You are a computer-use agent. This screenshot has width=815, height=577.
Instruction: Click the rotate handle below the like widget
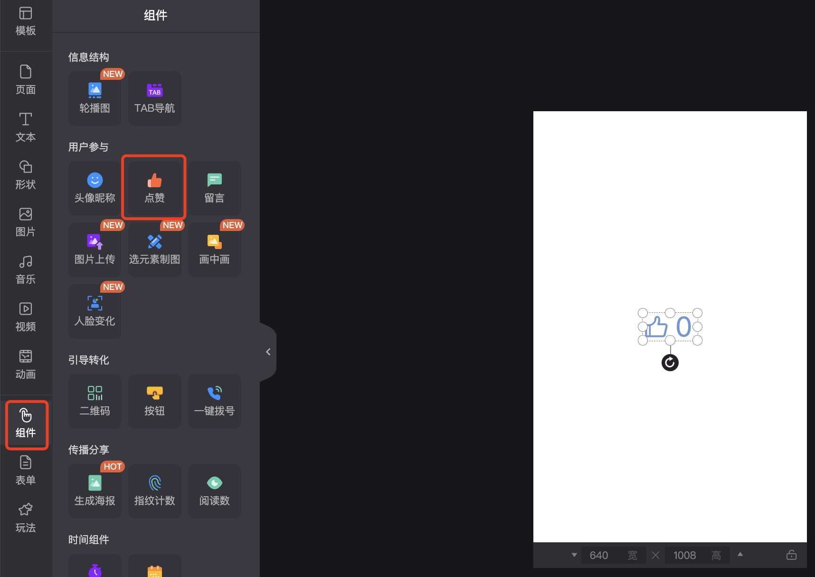[x=670, y=363]
